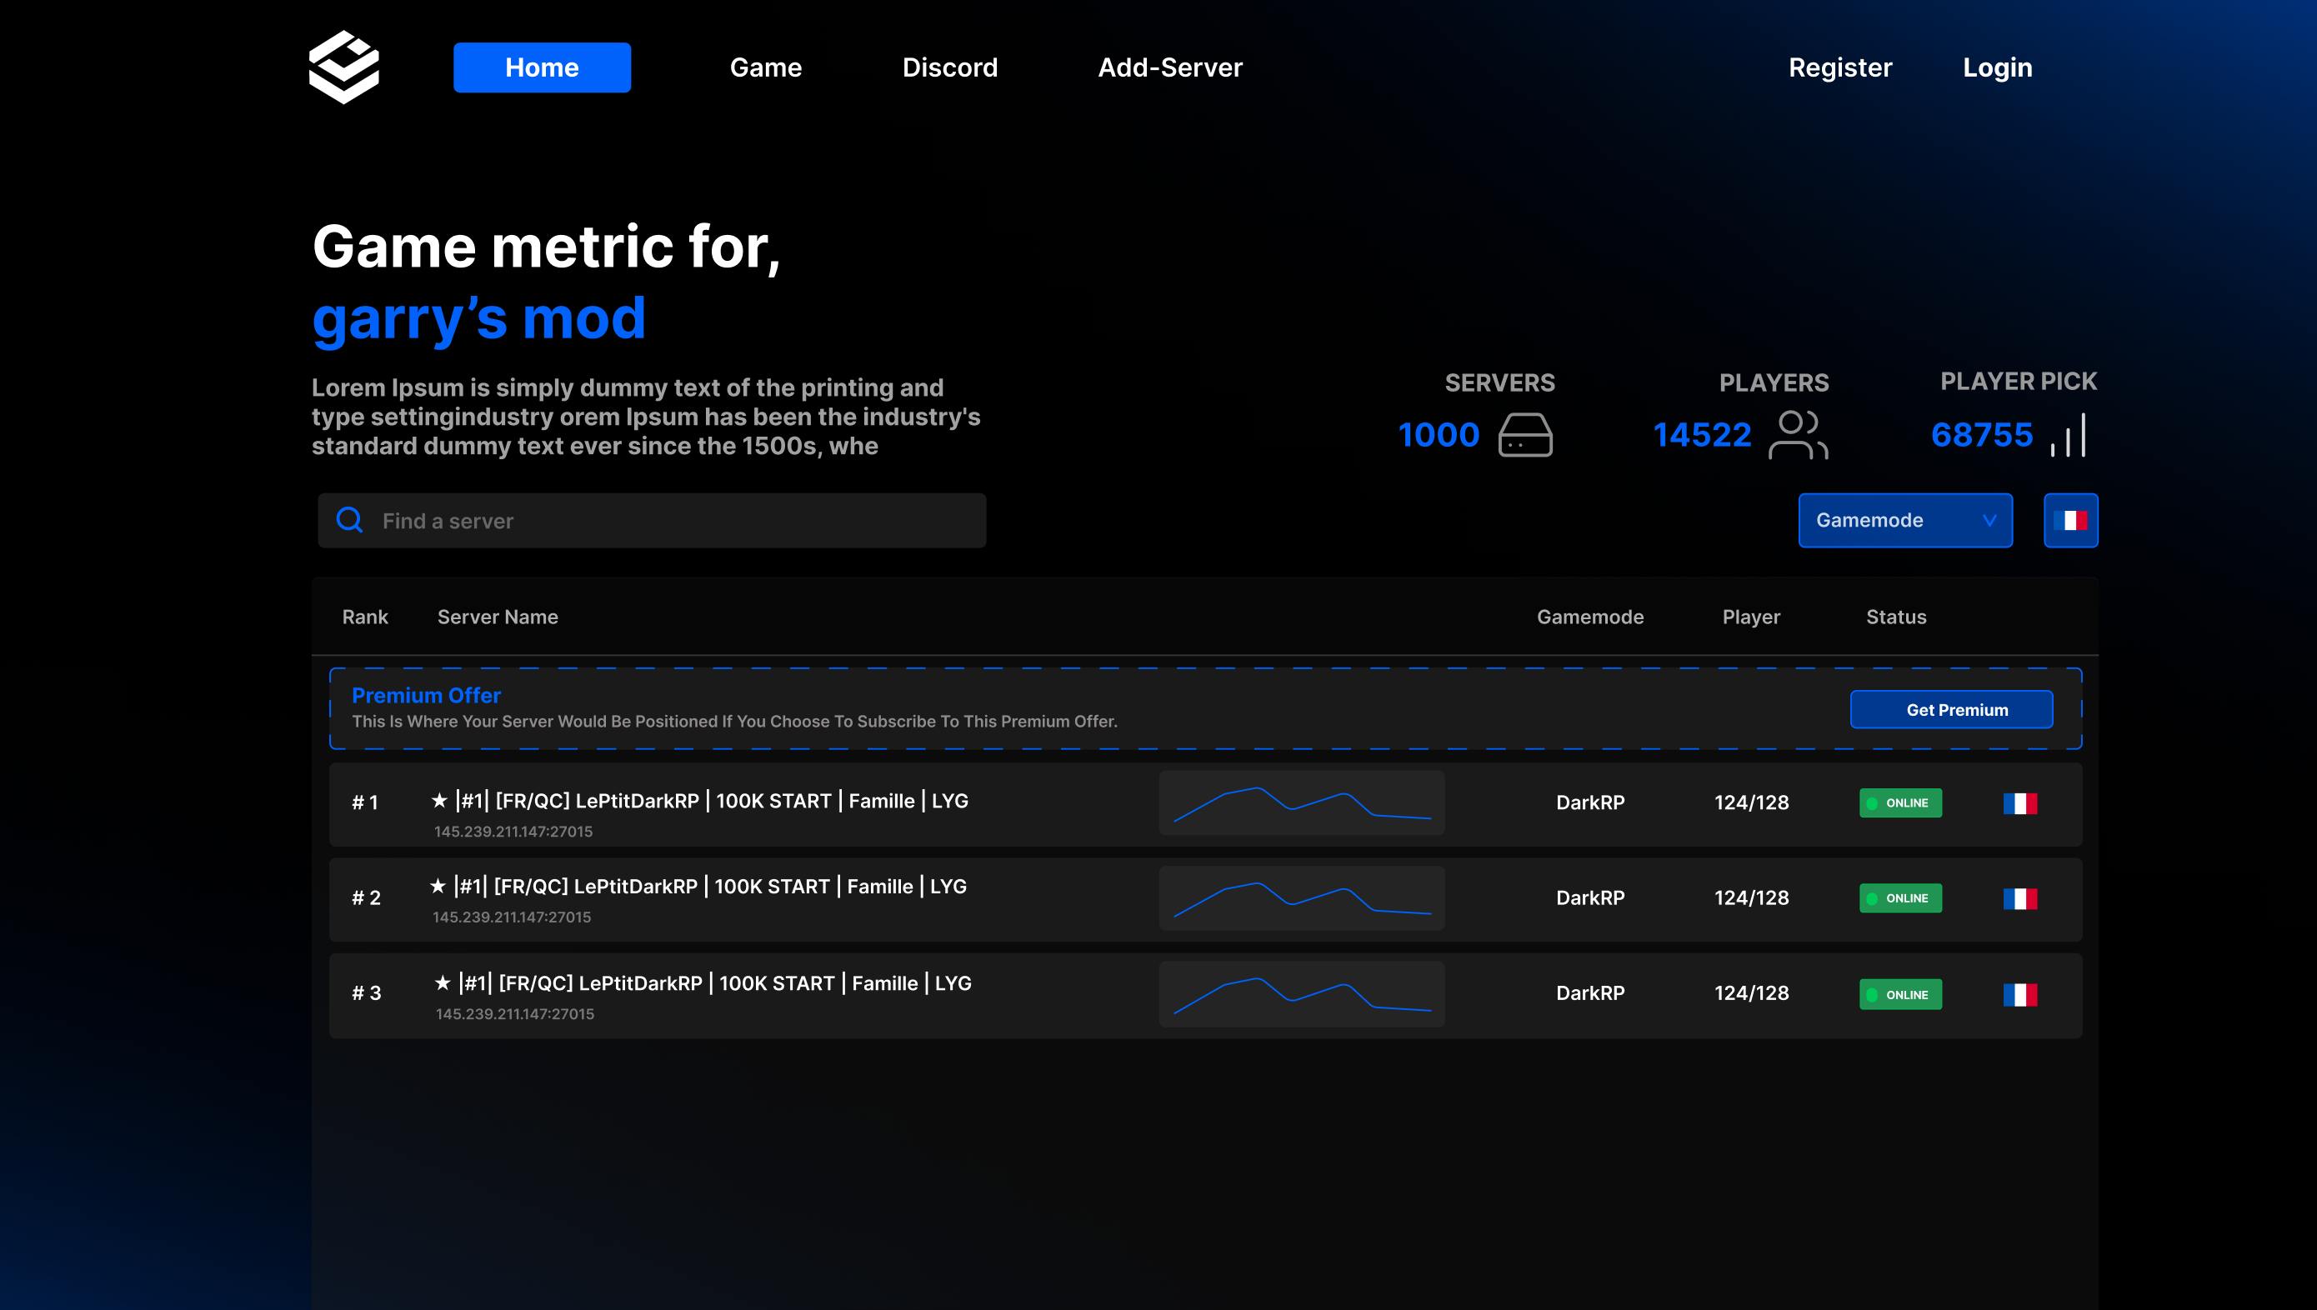Image resolution: width=2317 pixels, height=1310 pixels.
Task: Click the Get Premium button
Action: (1952, 709)
